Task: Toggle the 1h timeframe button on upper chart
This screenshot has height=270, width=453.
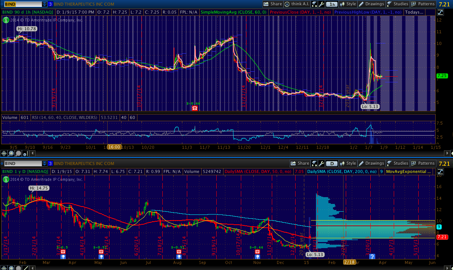Action: pyautogui.click(x=332, y=4)
